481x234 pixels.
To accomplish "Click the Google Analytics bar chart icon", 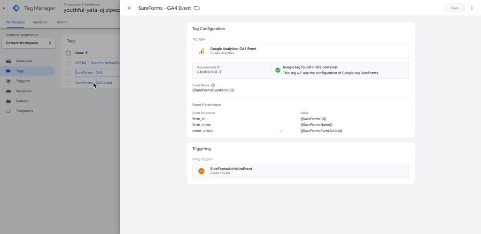I will [x=201, y=51].
